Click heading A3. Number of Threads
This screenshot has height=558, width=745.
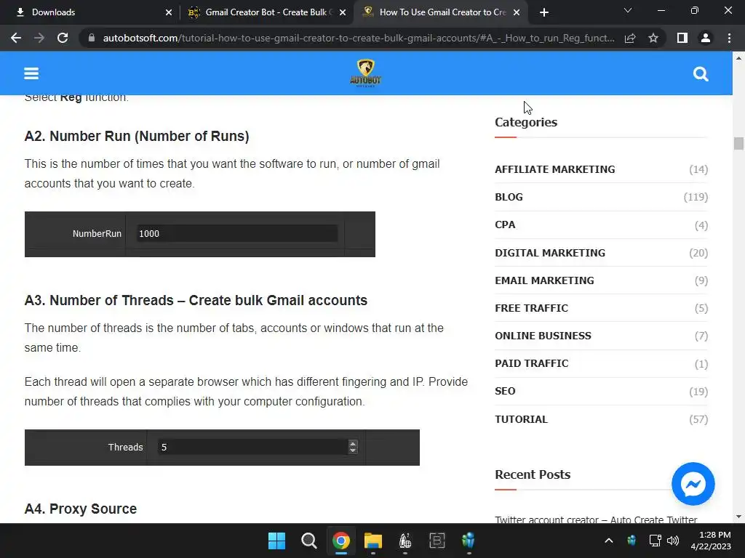pos(196,300)
